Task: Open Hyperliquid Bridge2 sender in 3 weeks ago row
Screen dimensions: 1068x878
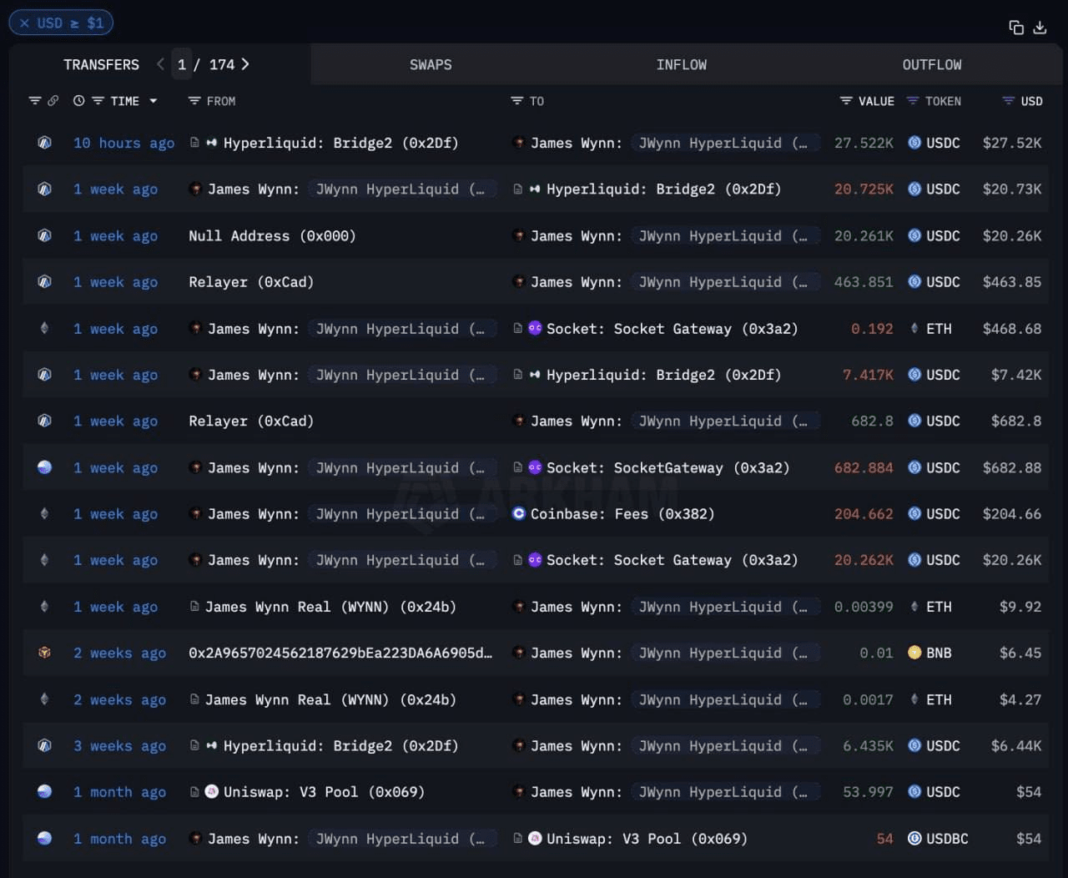Action: point(341,746)
